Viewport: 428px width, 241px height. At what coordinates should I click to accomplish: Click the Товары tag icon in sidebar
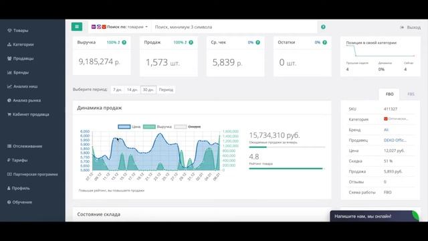[9, 30]
